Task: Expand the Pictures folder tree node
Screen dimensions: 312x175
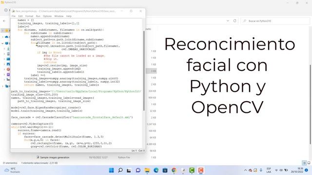Action: (4, 64)
